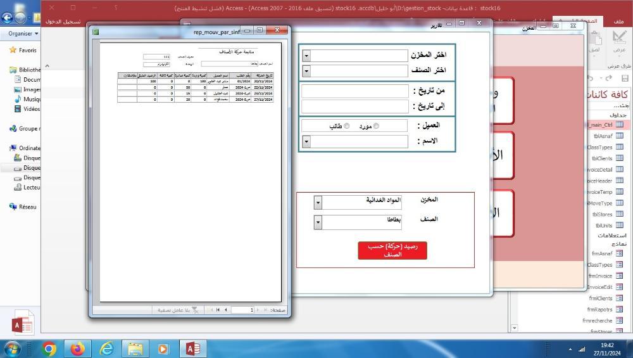Click the من تاريخ date field

click(355, 91)
